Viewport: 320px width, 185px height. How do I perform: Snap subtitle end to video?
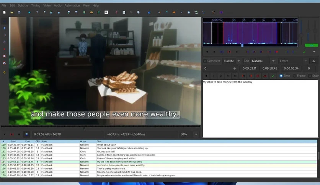[76, 12]
